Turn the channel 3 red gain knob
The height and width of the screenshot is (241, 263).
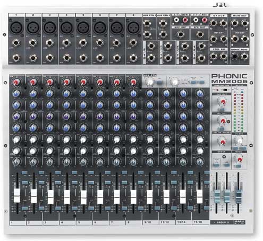tap(49, 82)
